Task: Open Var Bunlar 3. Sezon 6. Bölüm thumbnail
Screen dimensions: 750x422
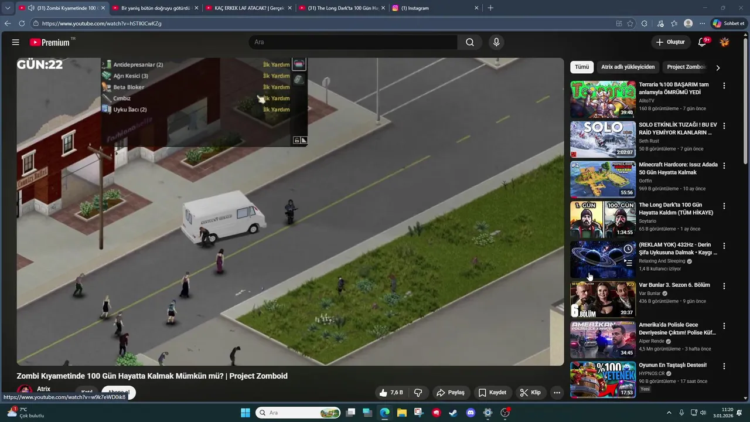Action: (x=603, y=300)
